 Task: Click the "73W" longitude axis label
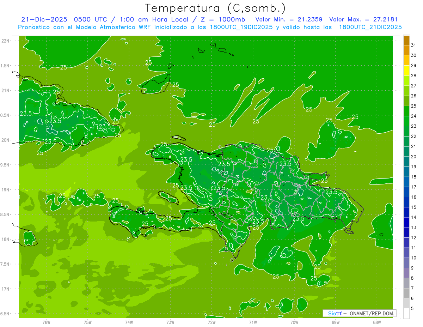click(170, 322)
